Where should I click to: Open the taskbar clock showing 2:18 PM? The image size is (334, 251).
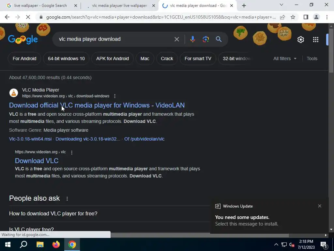(306, 244)
